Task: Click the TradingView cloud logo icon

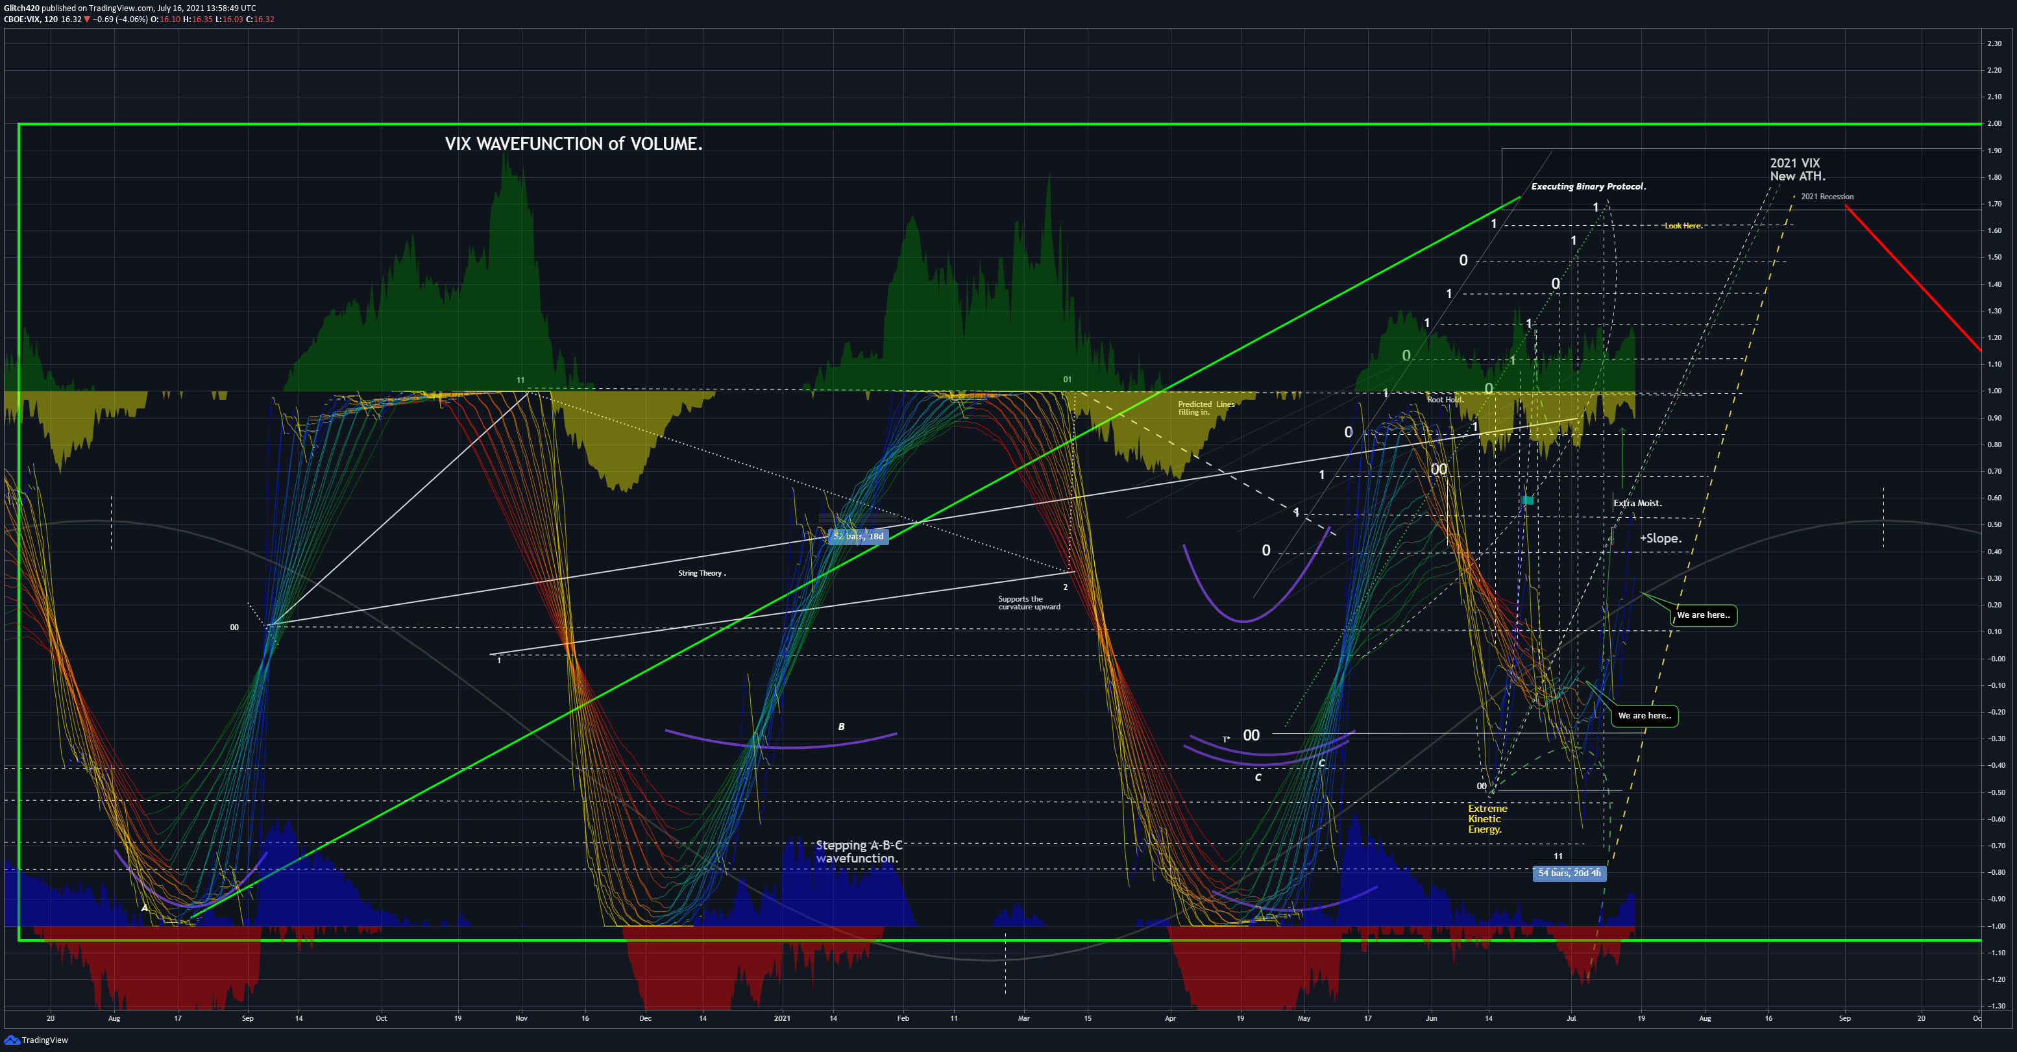Action: (x=12, y=1040)
